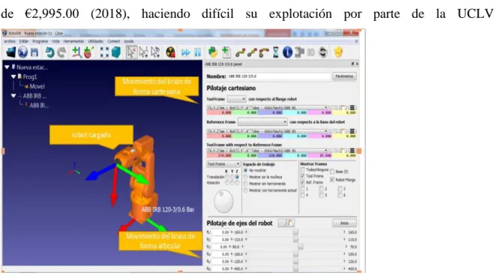Redo the last action
495x279 pixels.
[61, 52]
